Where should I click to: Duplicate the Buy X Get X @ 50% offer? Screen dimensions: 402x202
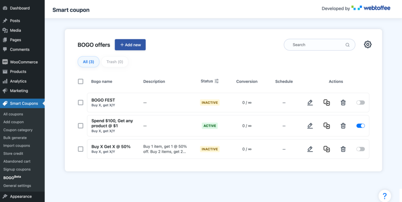pyautogui.click(x=327, y=149)
